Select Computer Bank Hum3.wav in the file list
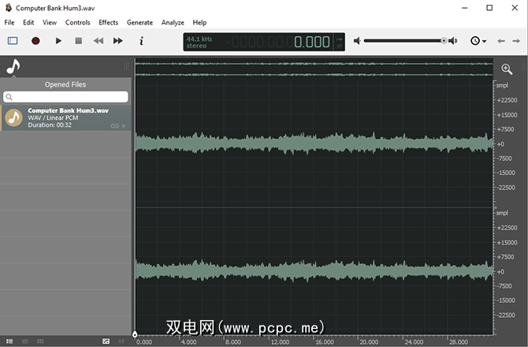 (66, 118)
